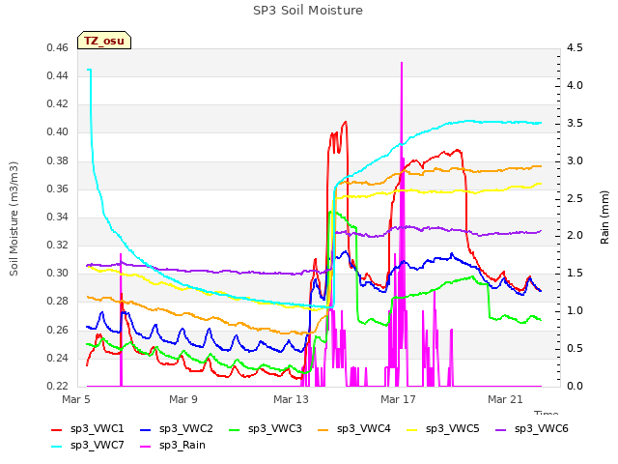Image resolution: width=618 pixels, height=464 pixels.
Task: Click the 0.46 left axis value
Action: coord(58,48)
